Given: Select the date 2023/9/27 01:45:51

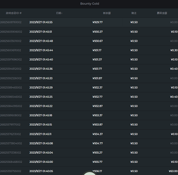Looking at the screenshot, I should pos(41,32).
